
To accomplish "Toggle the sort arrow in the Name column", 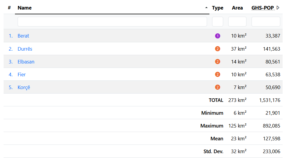I will (206, 8).
